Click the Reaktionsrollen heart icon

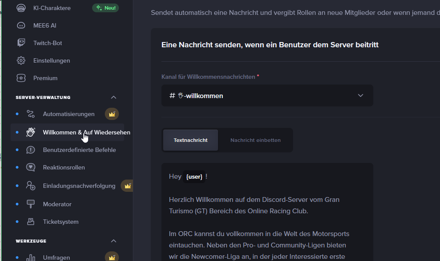point(30,167)
